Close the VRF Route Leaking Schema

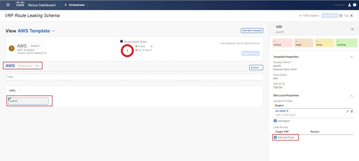pos(351,16)
